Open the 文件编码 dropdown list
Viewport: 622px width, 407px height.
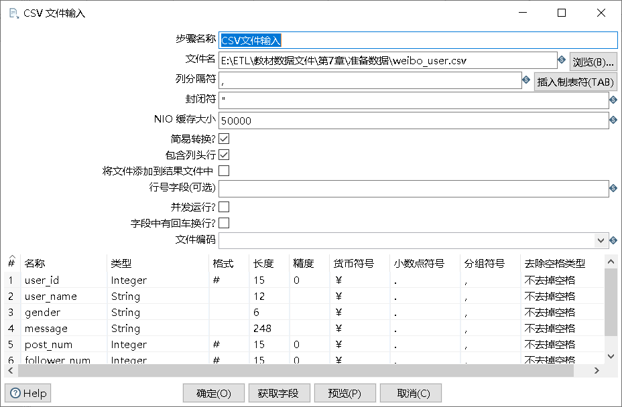[601, 240]
